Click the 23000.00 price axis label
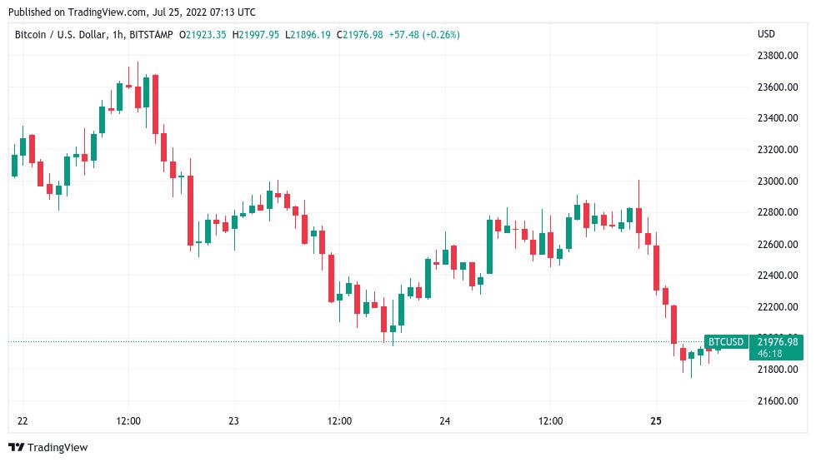Image resolution: width=816 pixels, height=462 pixels. pos(777,181)
